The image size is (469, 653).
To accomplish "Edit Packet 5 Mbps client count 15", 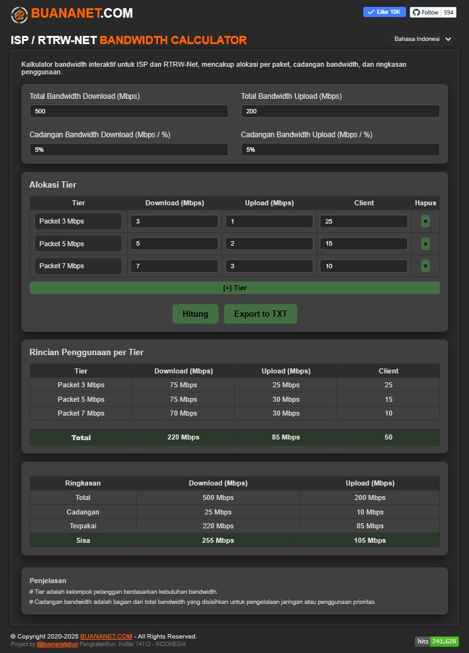I will coord(364,244).
